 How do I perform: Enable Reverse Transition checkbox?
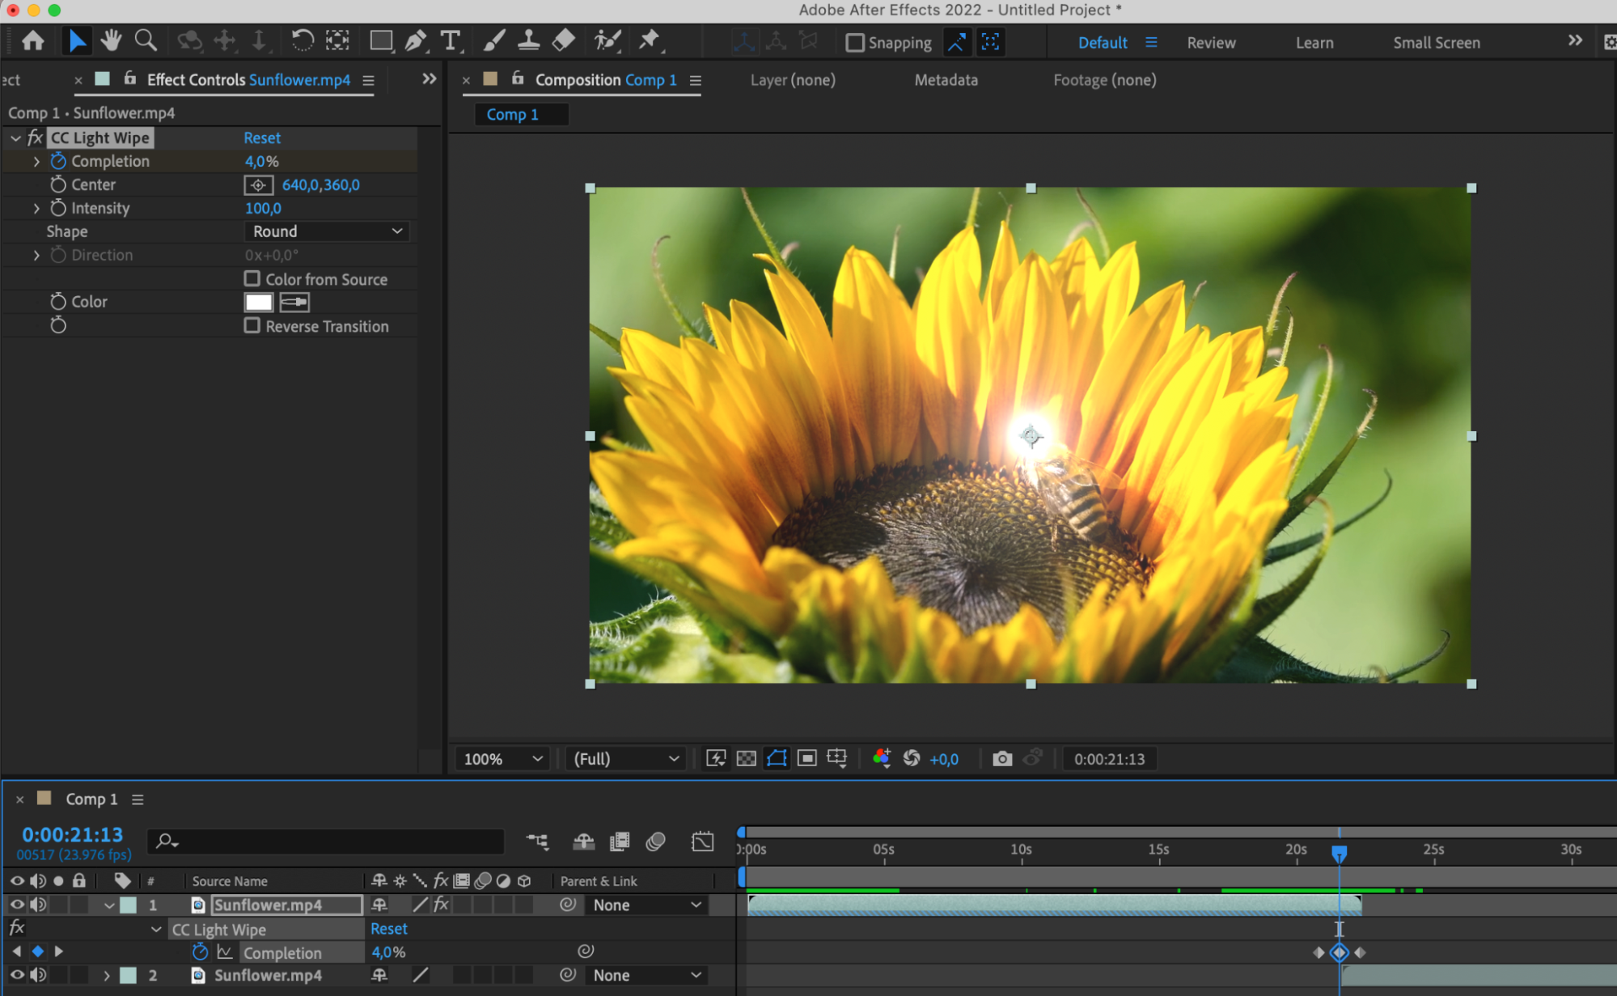(x=252, y=326)
